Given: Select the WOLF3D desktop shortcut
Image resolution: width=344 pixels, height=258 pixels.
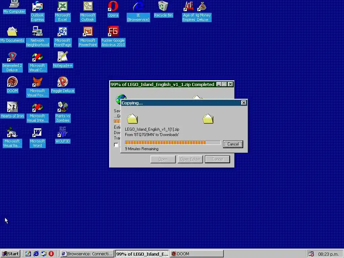Looking at the screenshot, I should [62, 135].
